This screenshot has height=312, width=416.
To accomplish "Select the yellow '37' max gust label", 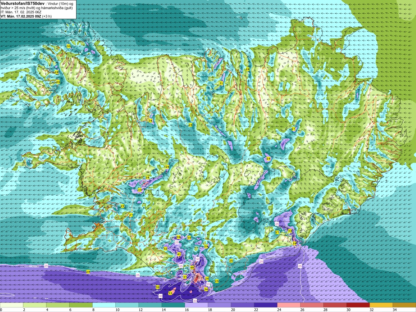I will pos(185,277).
